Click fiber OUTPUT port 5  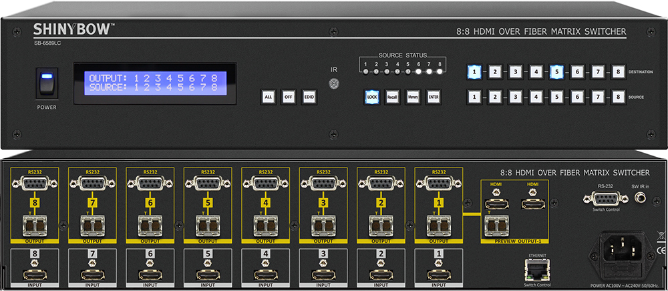(x=208, y=225)
